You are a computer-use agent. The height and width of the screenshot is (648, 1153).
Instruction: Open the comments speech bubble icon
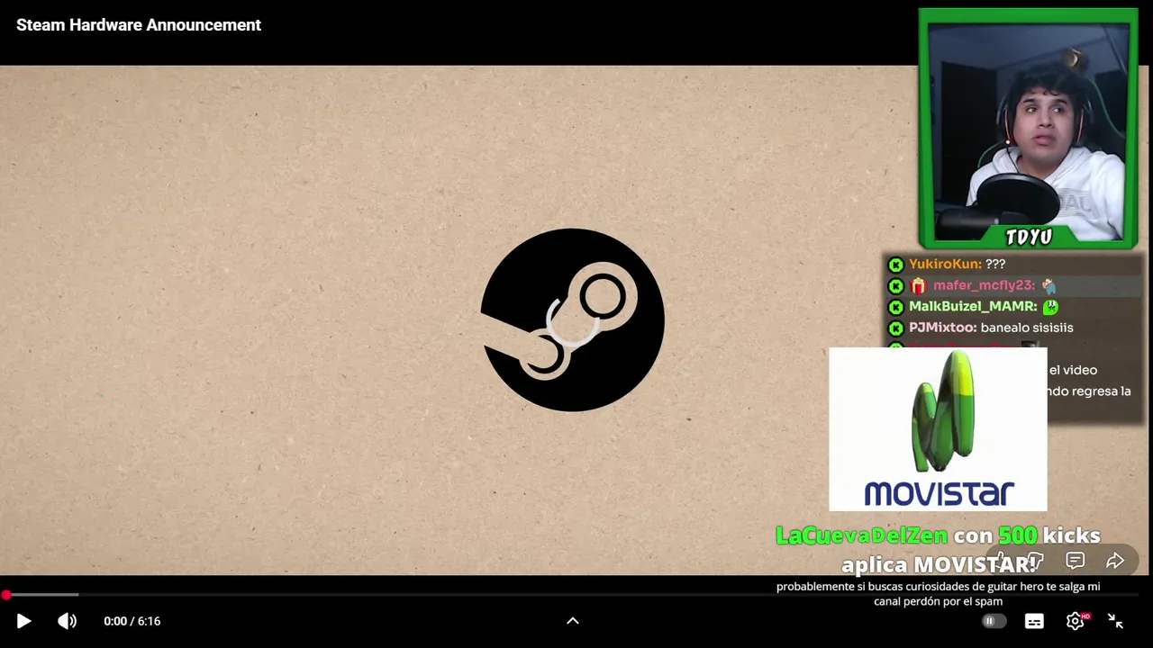click(1075, 561)
